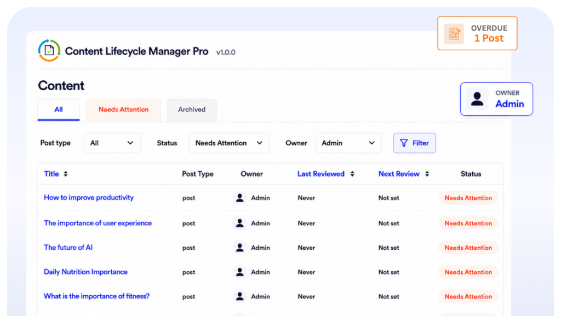Open the Owner Admin dropdown

[348, 143]
